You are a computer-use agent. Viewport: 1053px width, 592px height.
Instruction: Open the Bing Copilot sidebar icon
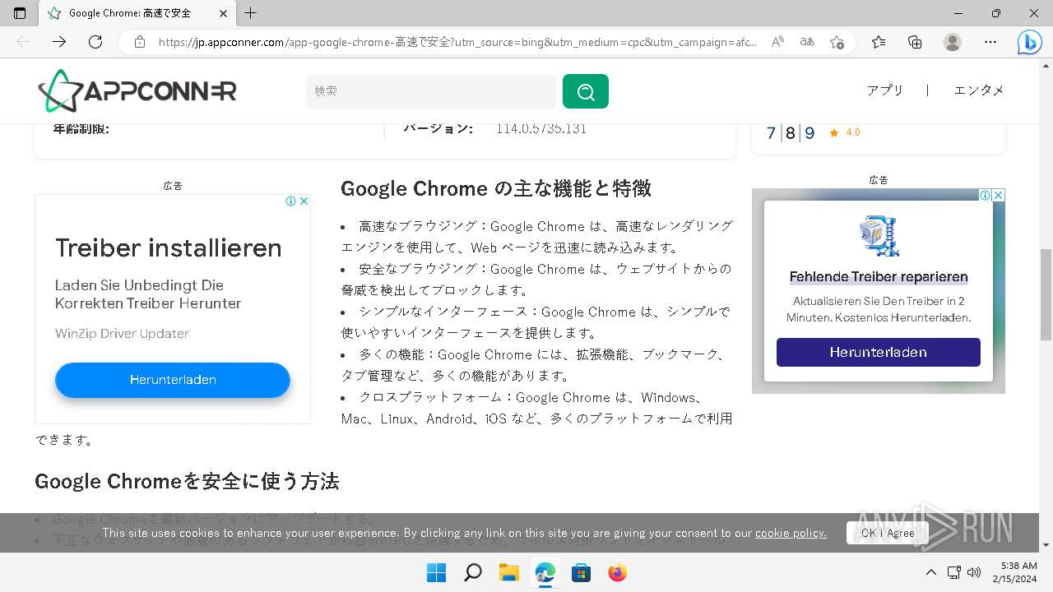pos(1029,42)
